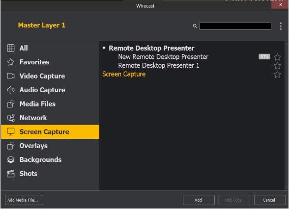This screenshot has height=209, width=289.
Task: Click the Shots clapperboard icon
Action: (11, 174)
